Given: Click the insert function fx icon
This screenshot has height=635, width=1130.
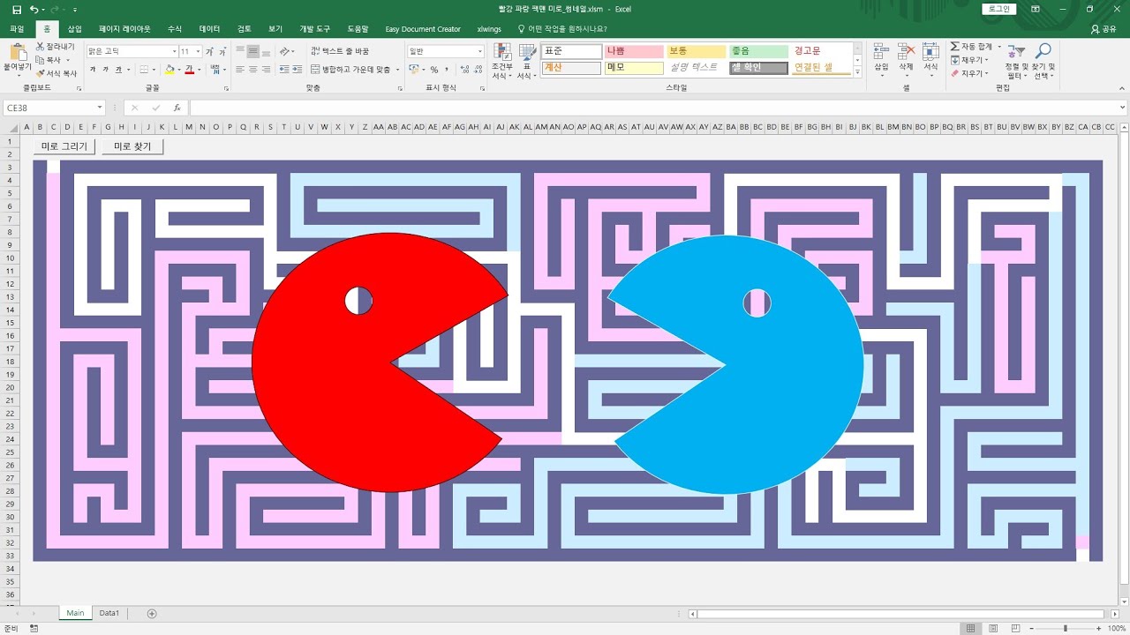Looking at the screenshot, I should click(x=177, y=108).
